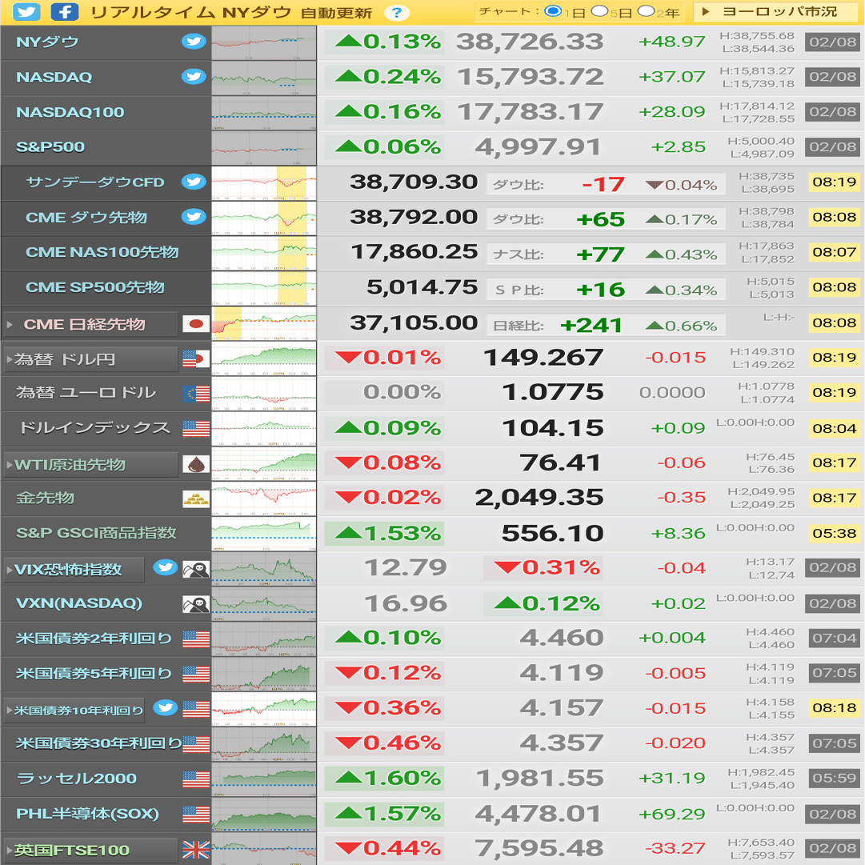Click US flag in 米国債券2年利回り row

196,639
